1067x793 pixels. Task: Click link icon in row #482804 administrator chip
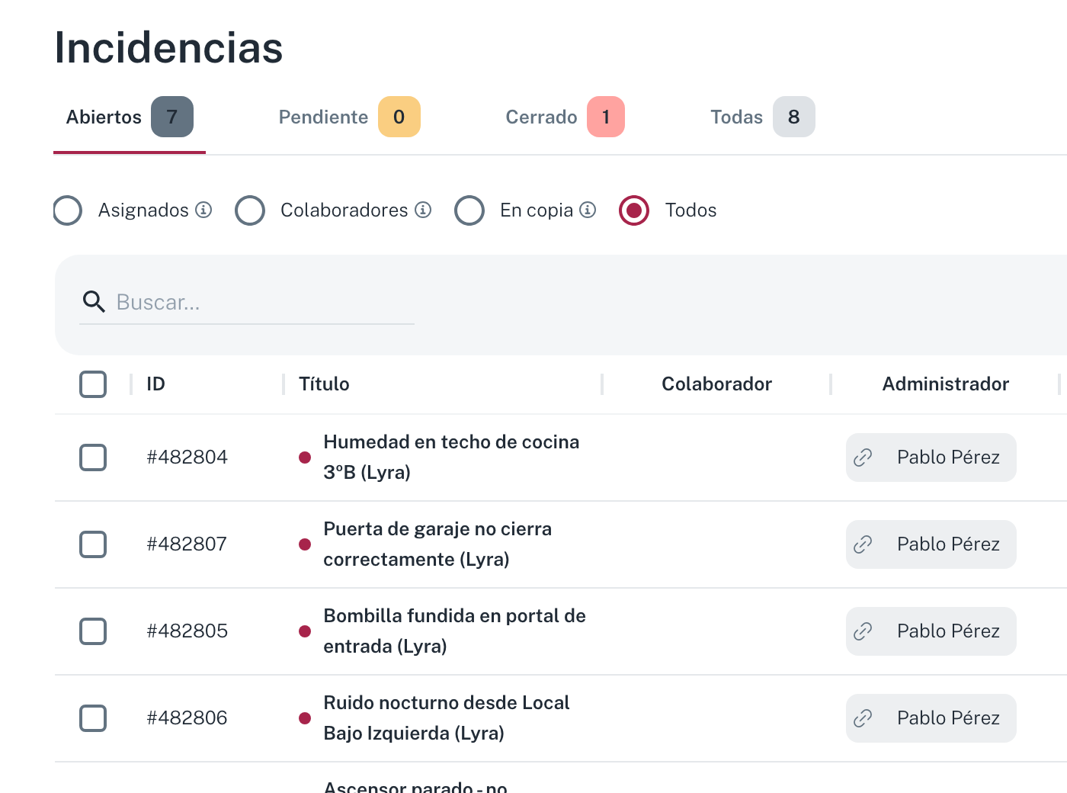863,457
